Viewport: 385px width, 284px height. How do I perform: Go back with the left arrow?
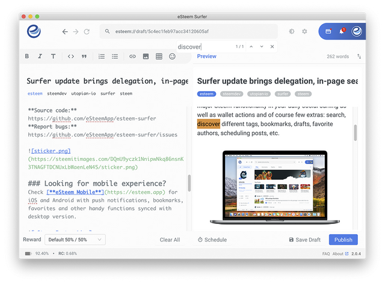(x=65, y=32)
